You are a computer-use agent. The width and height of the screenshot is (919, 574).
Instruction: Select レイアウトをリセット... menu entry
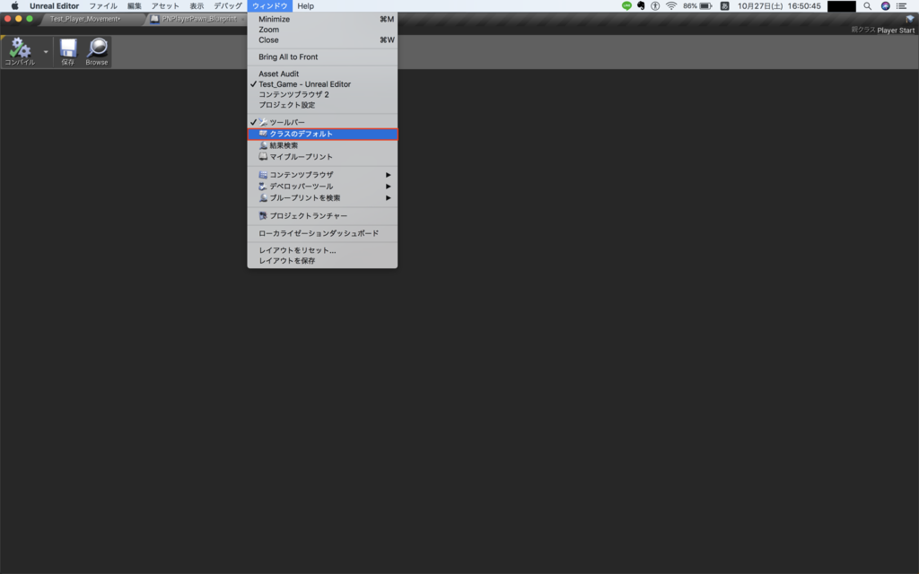coord(322,250)
